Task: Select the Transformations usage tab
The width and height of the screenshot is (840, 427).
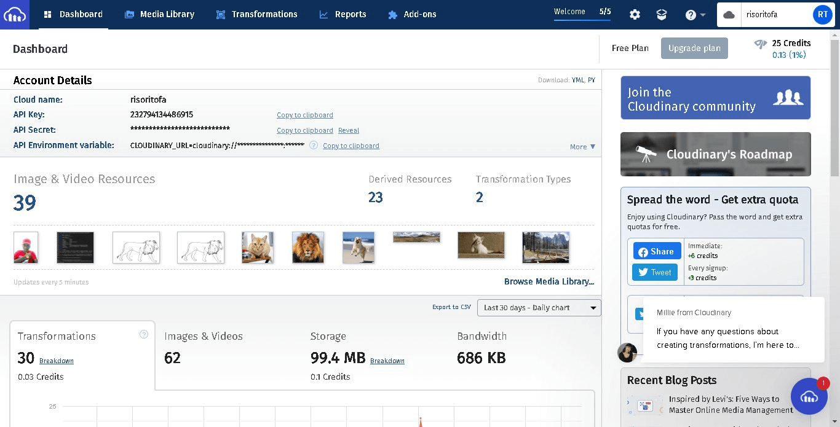Action: point(82,355)
